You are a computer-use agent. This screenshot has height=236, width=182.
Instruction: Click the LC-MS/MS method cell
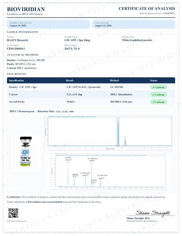117,87
